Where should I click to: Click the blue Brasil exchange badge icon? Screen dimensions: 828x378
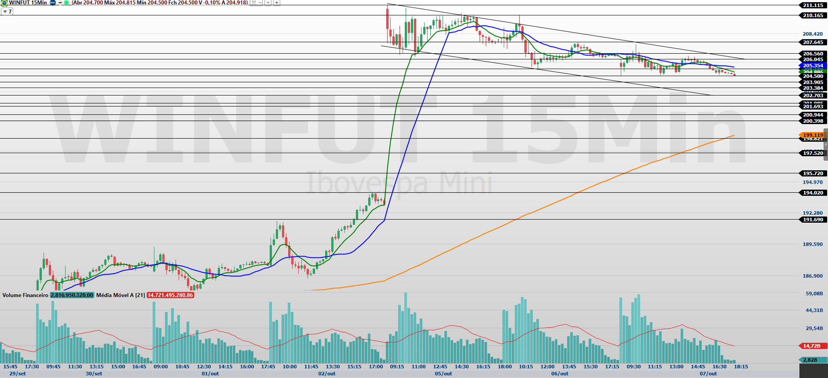[x=53, y=3]
